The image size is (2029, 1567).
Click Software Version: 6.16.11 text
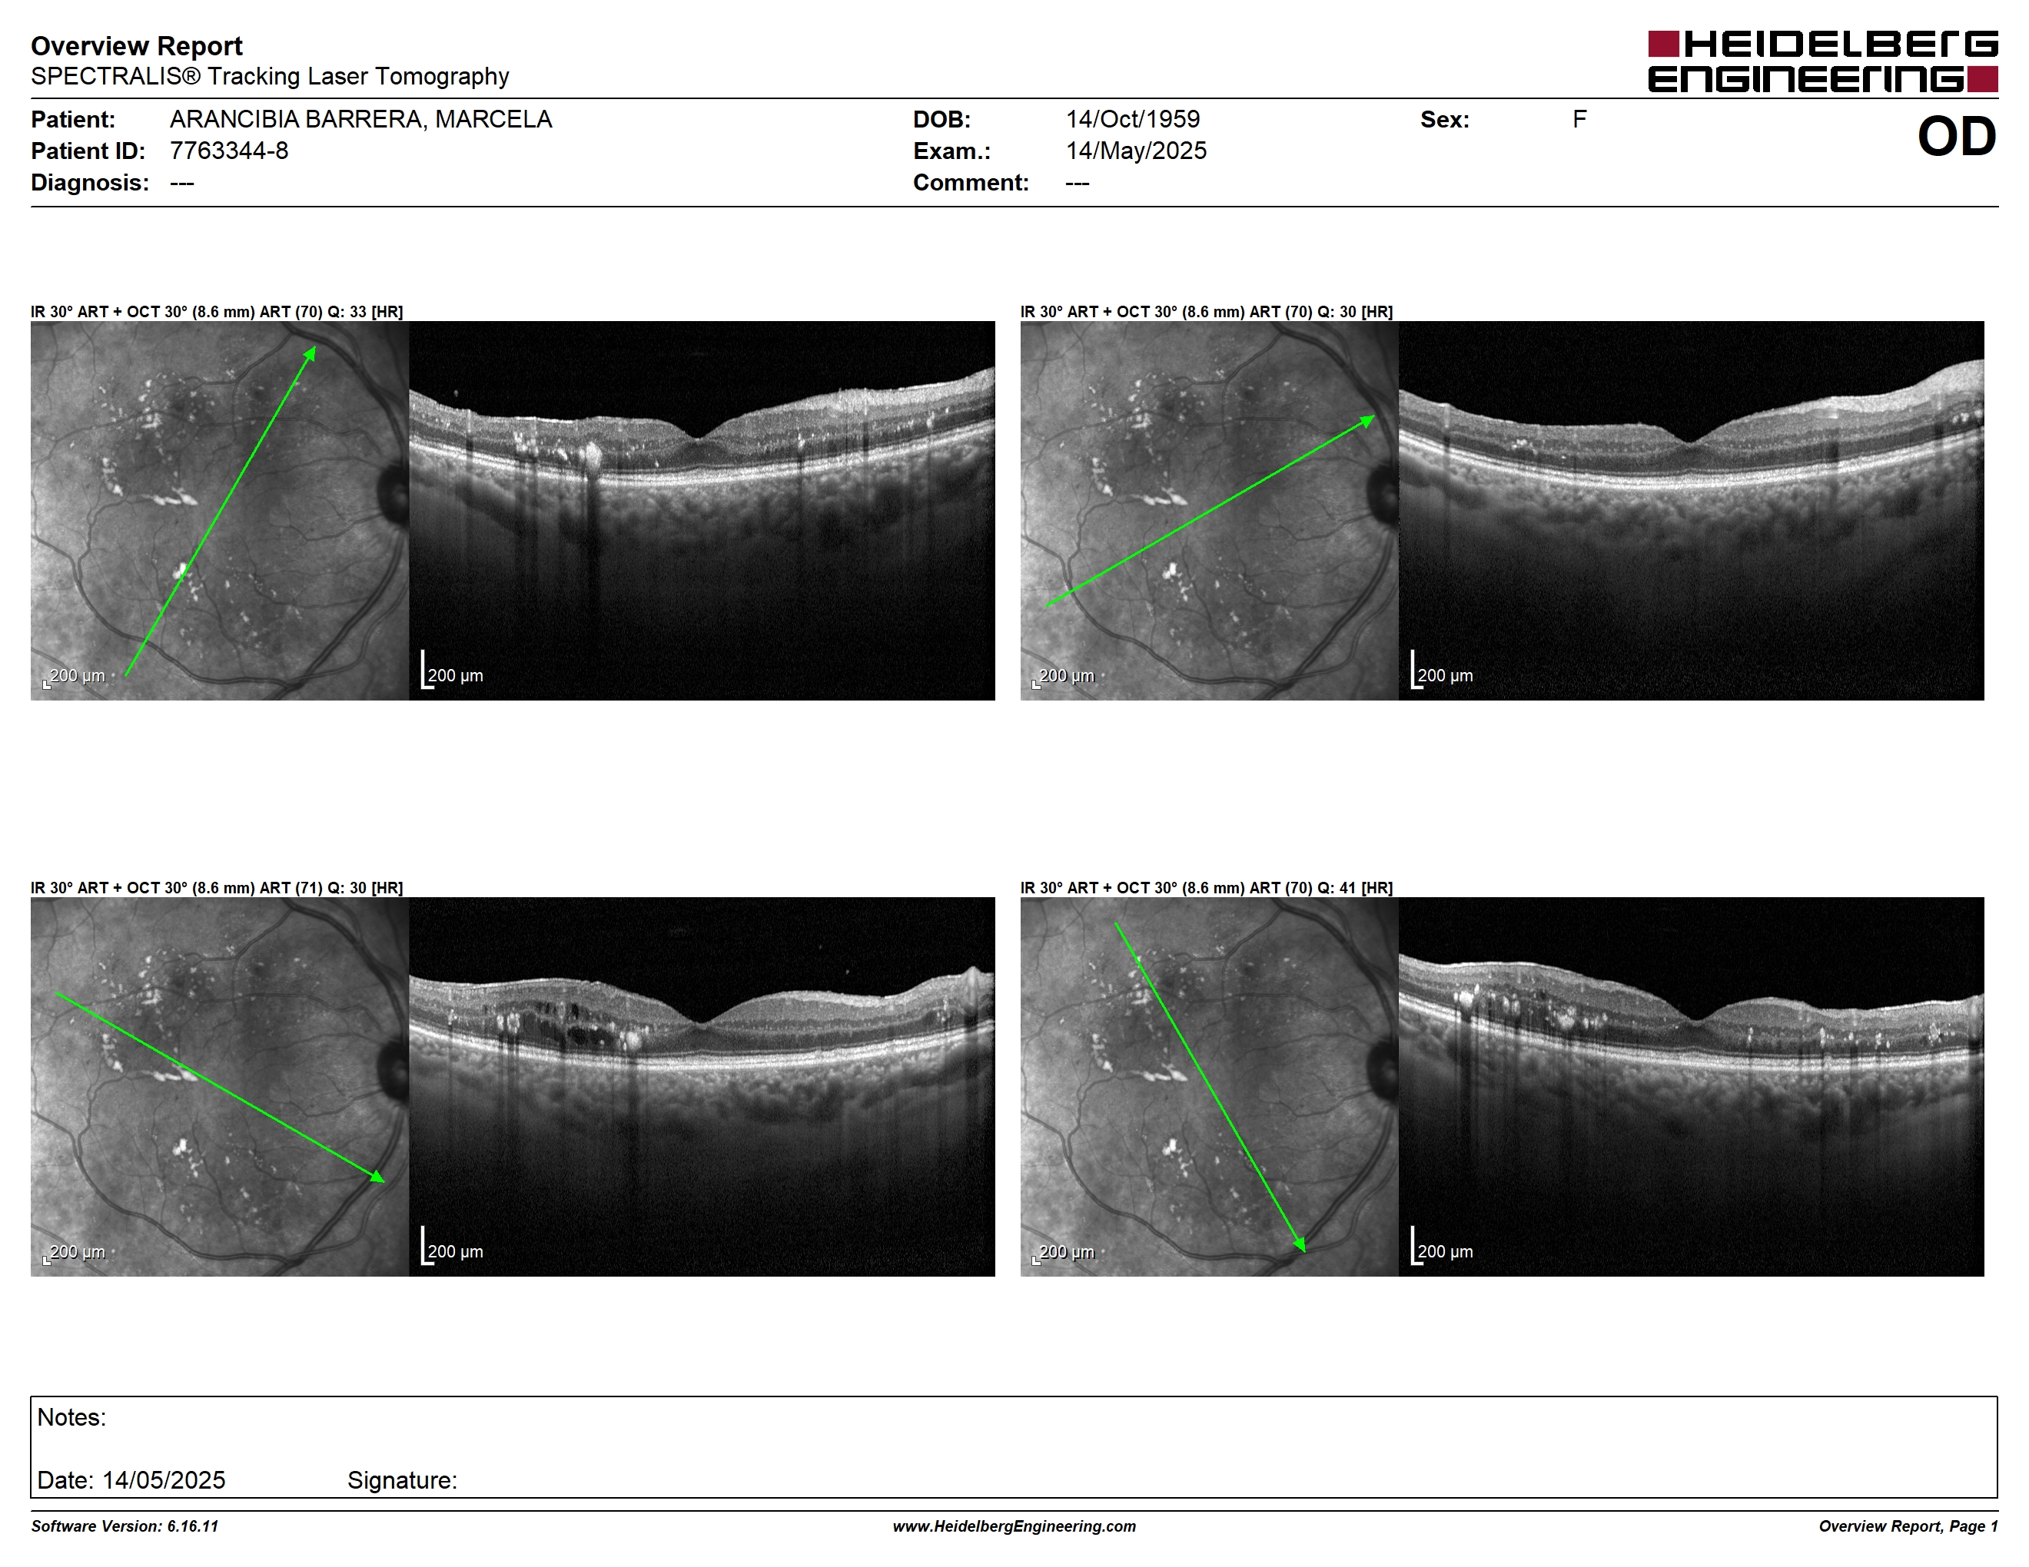click(125, 1526)
